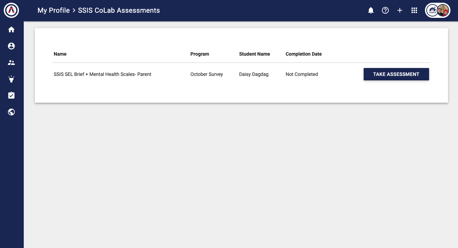The height and width of the screenshot is (248, 458).
Task: Click the Program column header
Action: (x=200, y=54)
